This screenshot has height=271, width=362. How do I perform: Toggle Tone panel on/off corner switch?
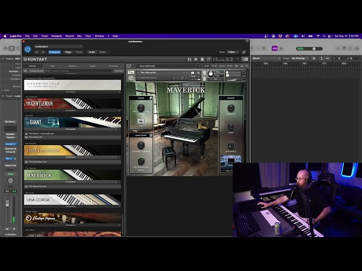coord(151,98)
